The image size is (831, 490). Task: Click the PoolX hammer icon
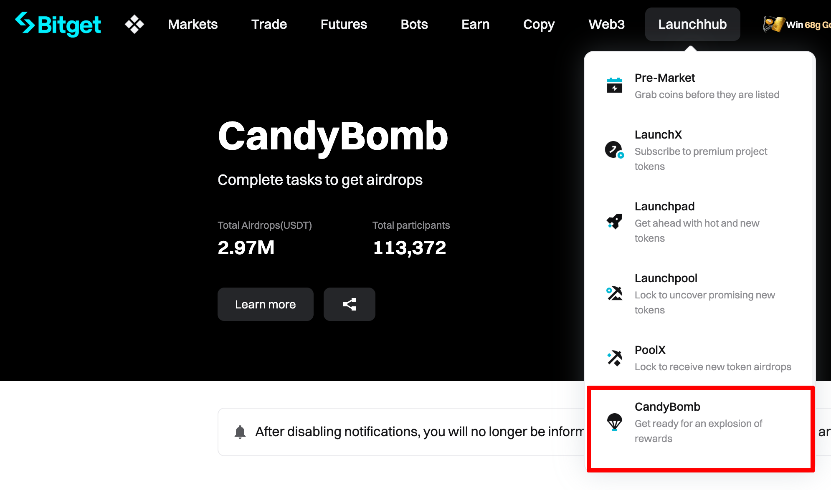(614, 358)
